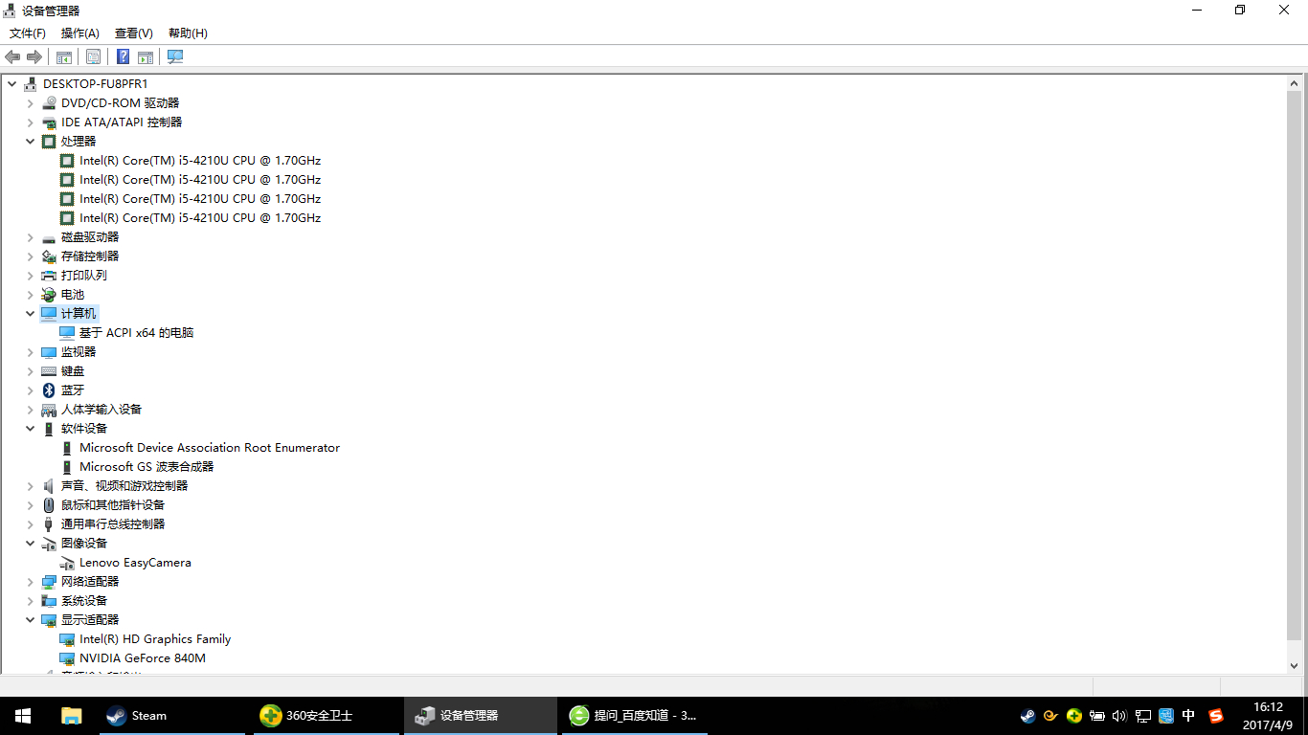Viewport: 1308px width, 735px height.
Task: Open the Steam icon in the system tray
Action: pos(1027,715)
